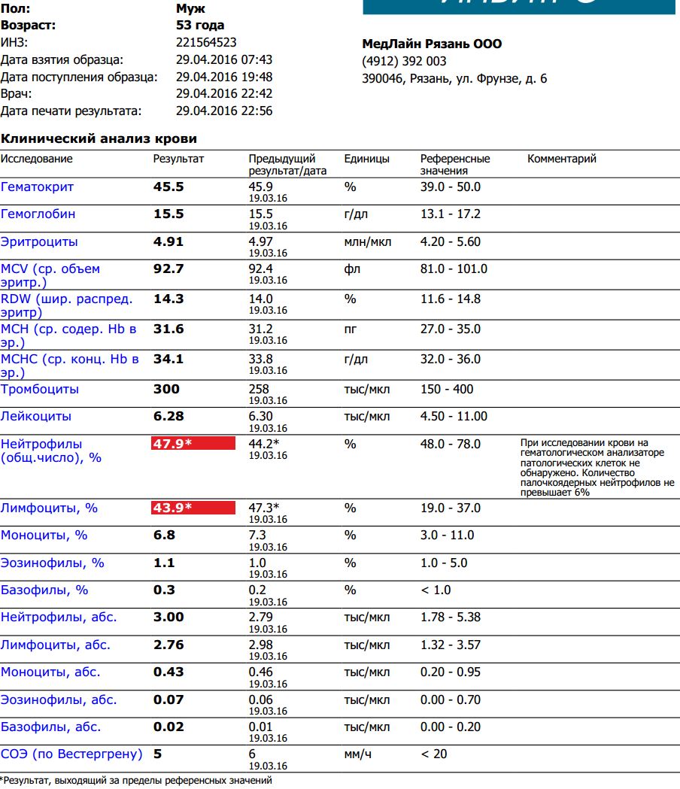Open the Гематокрит test link
Screen dimensions: 680x789
38,187
